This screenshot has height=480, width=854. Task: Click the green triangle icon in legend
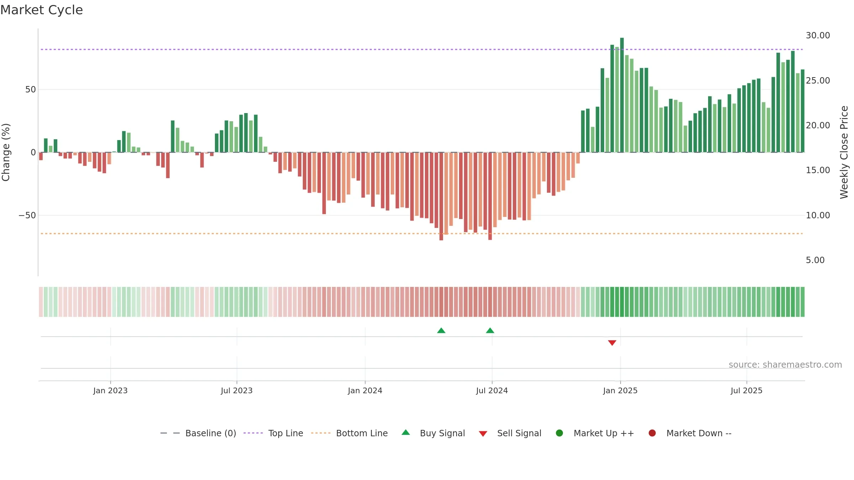(406, 433)
